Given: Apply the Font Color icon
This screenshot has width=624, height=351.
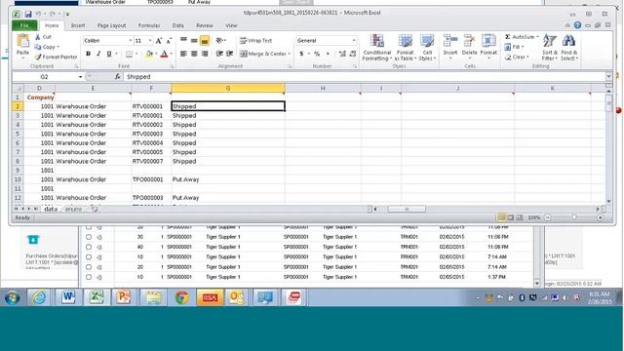Looking at the screenshot, I should [164, 55].
